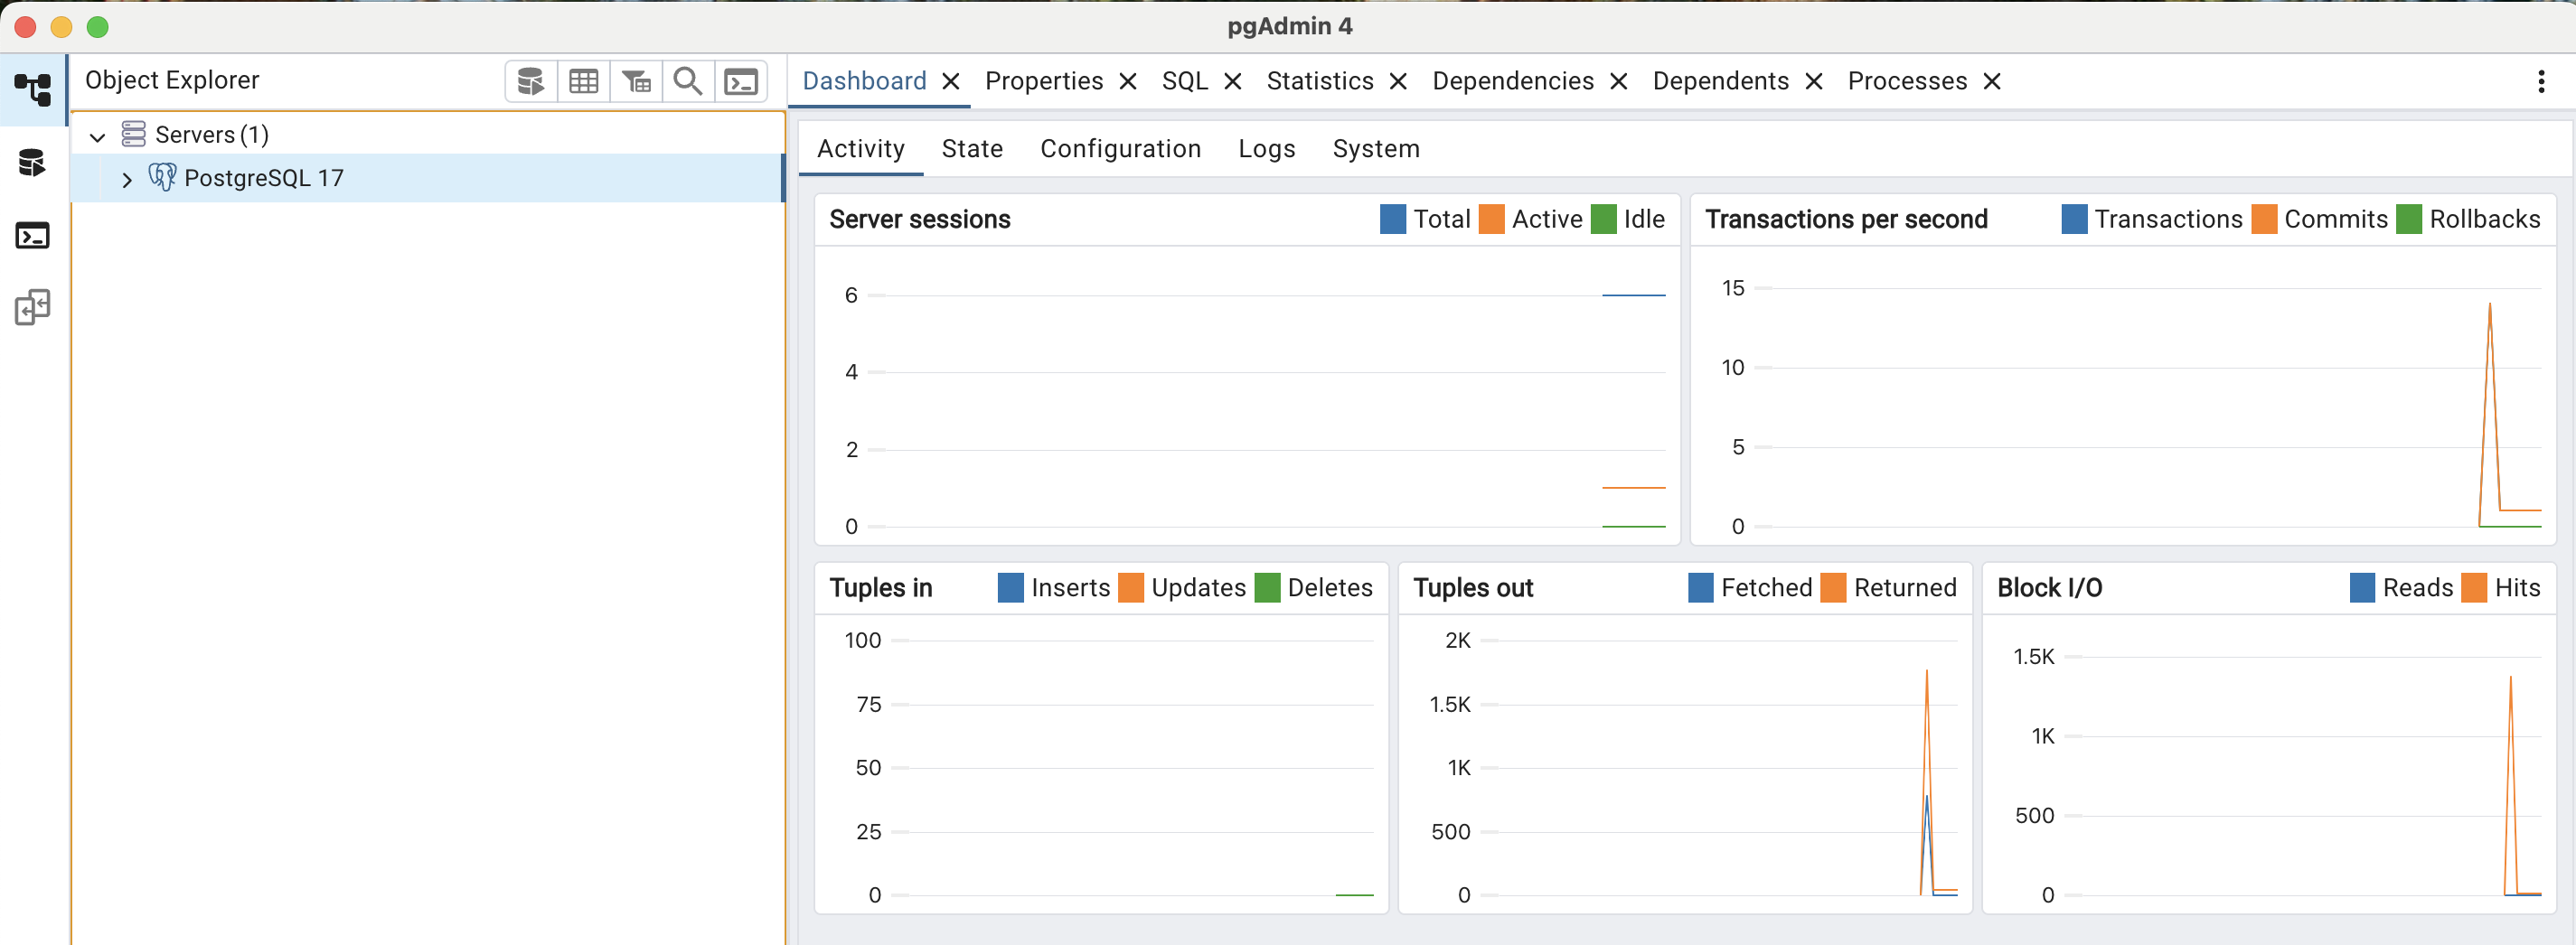Collapse the Servers (1) tree node
The height and width of the screenshot is (945, 2576).
(97, 136)
